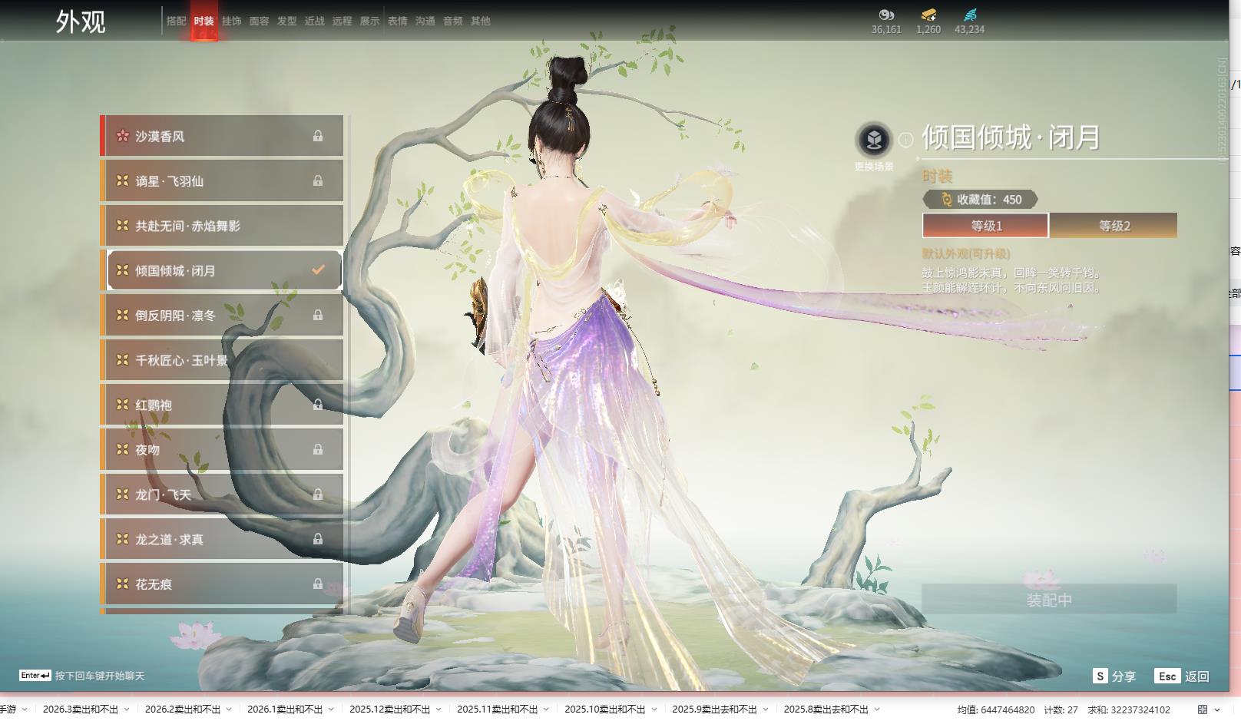1241x721 pixels.
Task: Switch to 等级2 appearance level
Action: (x=1114, y=226)
